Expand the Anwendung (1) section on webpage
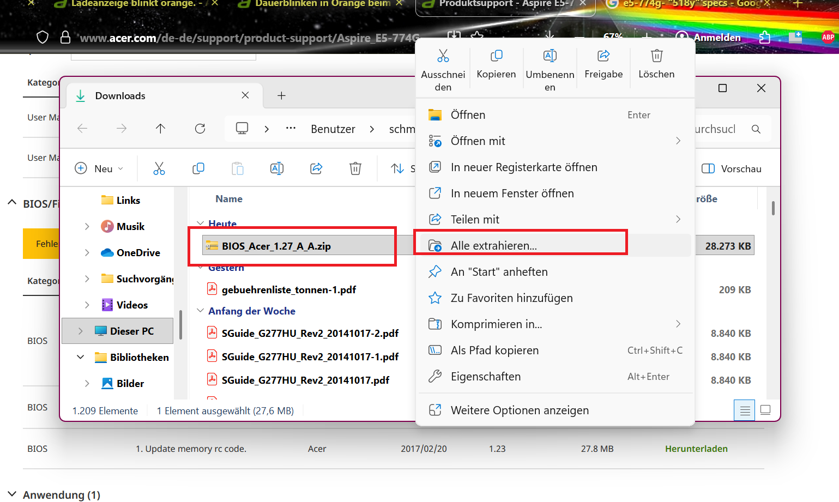This screenshot has width=839, height=502. (x=12, y=494)
